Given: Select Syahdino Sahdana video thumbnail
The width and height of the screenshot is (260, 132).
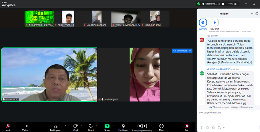Looking at the screenshot, I should (x=97, y=19).
